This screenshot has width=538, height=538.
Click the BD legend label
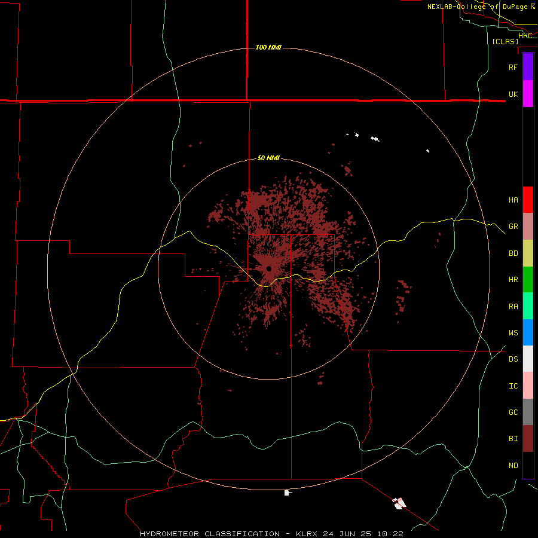point(513,253)
